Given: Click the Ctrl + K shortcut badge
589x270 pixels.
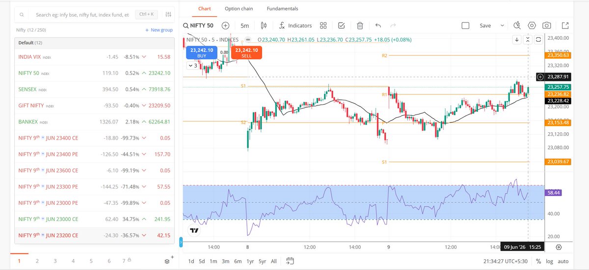Looking at the screenshot, I should point(146,15).
